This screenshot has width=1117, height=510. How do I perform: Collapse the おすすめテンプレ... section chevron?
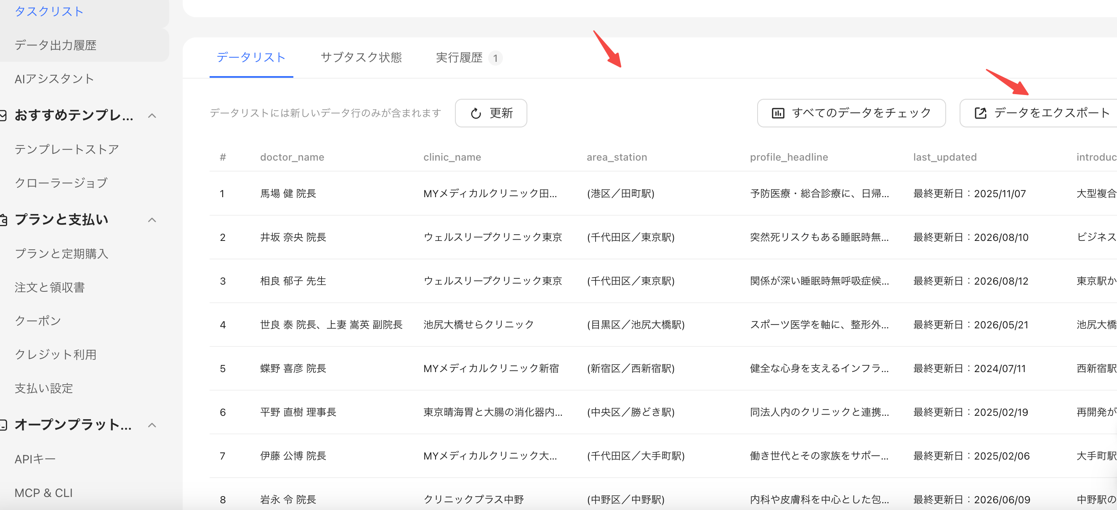point(152,115)
